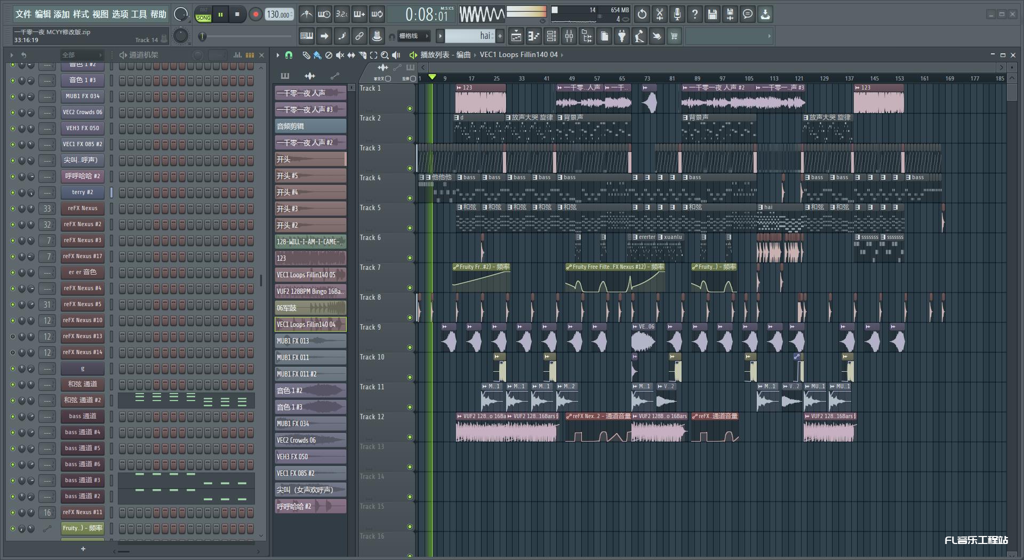Toggle step editing mode arrow icon
This screenshot has width=1024, height=560.
pos(324,36)
